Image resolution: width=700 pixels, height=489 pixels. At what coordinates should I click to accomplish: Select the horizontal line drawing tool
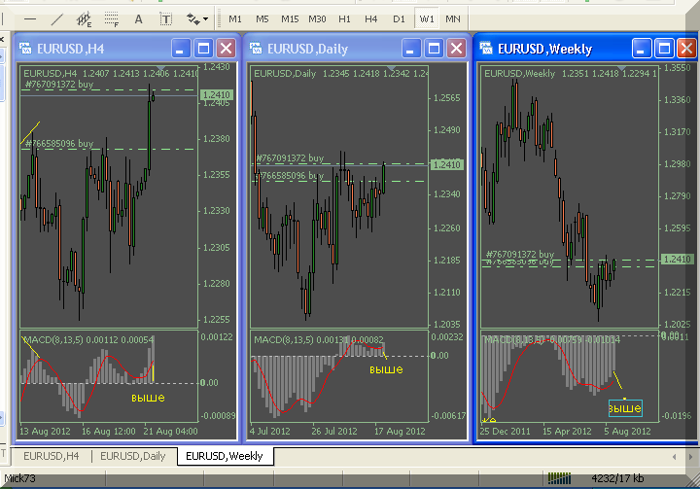pyautogui.click(x=31, y=18)
